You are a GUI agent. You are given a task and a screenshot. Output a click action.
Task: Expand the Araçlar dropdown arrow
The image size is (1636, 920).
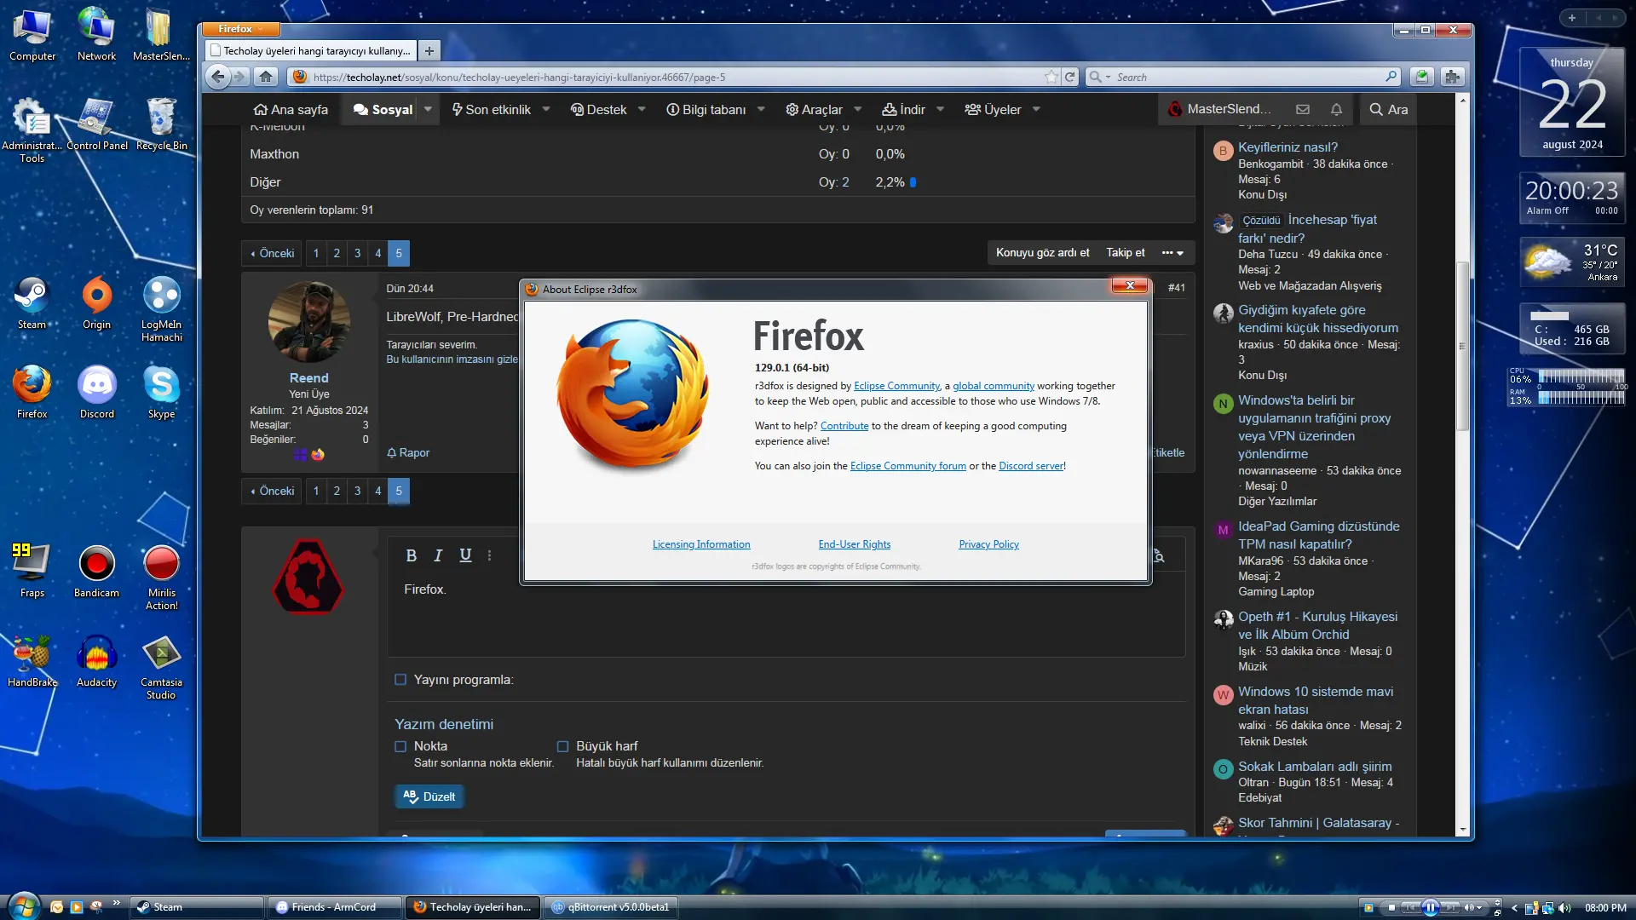click(858, 109)
